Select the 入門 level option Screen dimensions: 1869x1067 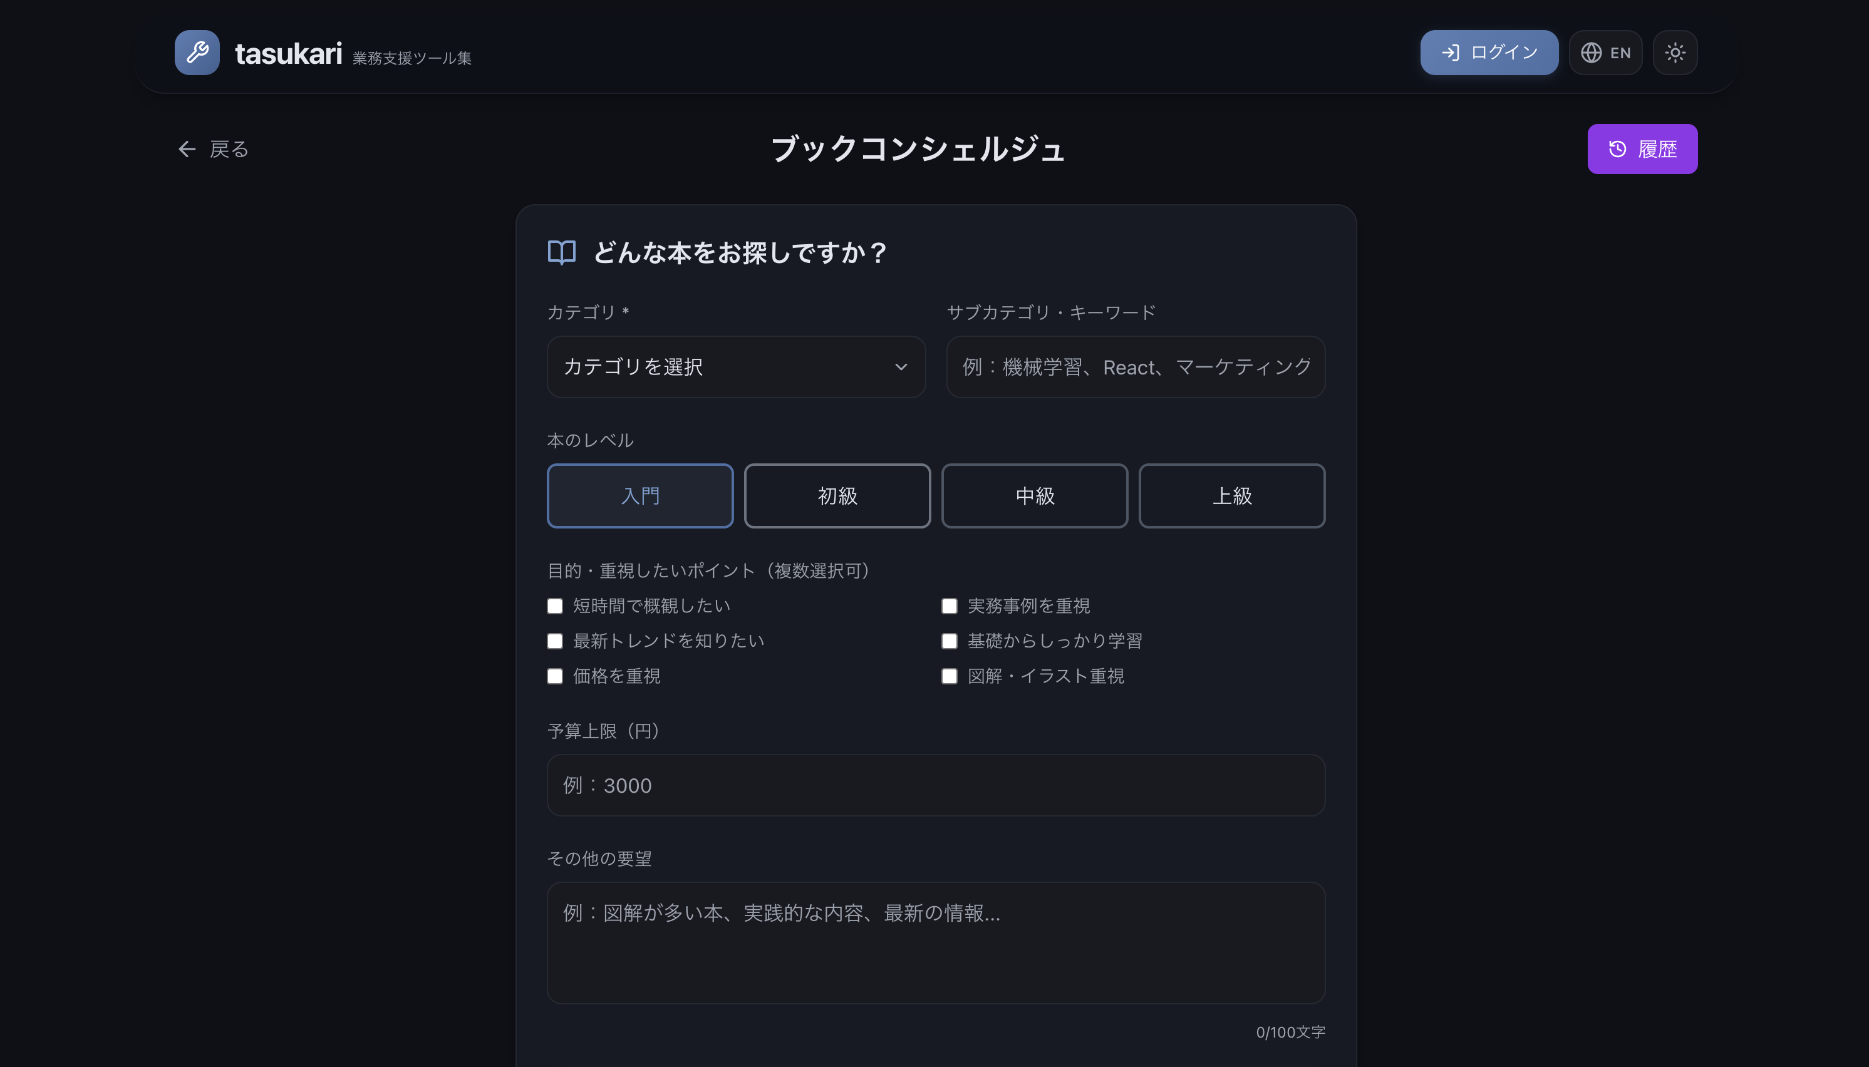coord(640,496)
